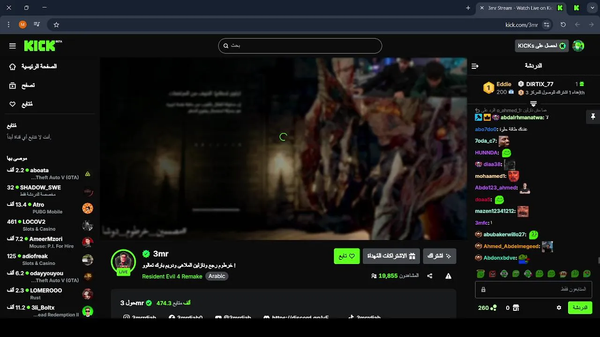This screenshot has height=337, width=600.
Task: Click chat username Ahmed_Abdelmegeed
Action: (511, 246)
